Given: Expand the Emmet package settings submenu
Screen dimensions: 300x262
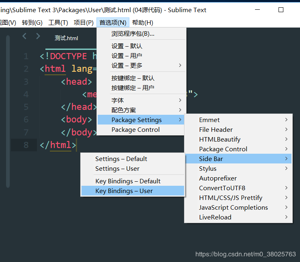Looking at the screenshot, I should pos(238,120).
